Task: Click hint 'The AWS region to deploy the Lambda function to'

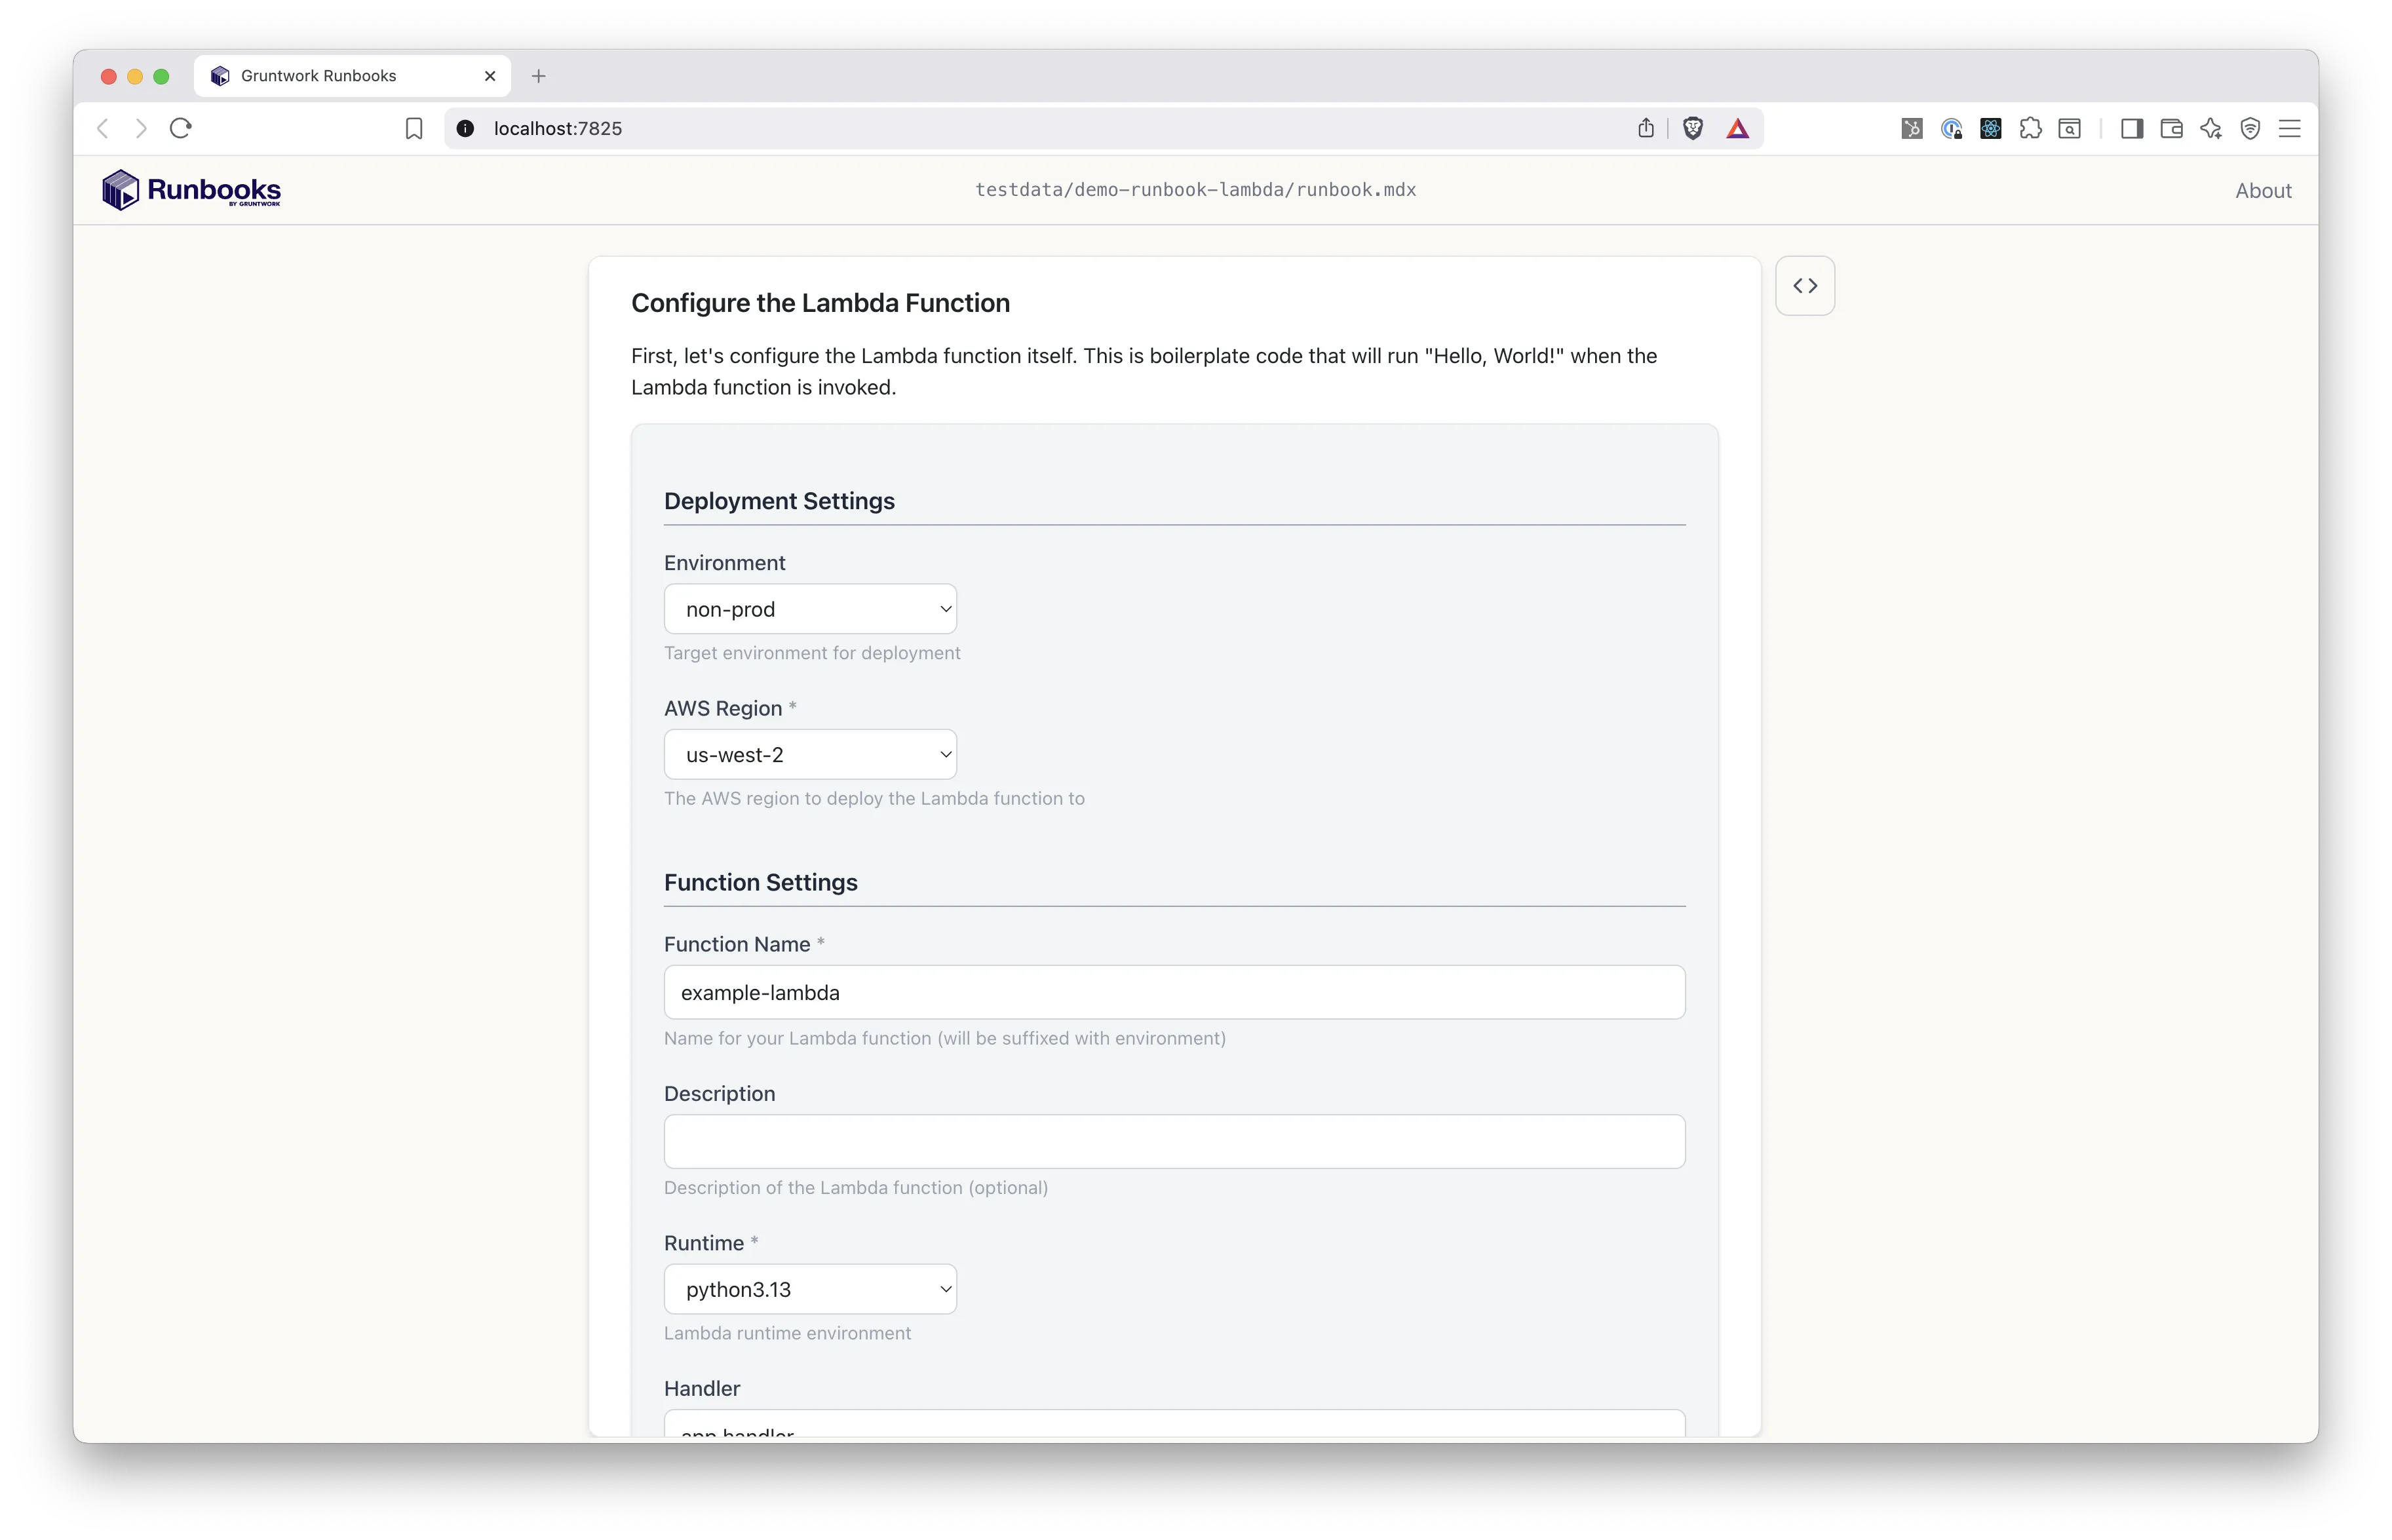Action: 874,798
